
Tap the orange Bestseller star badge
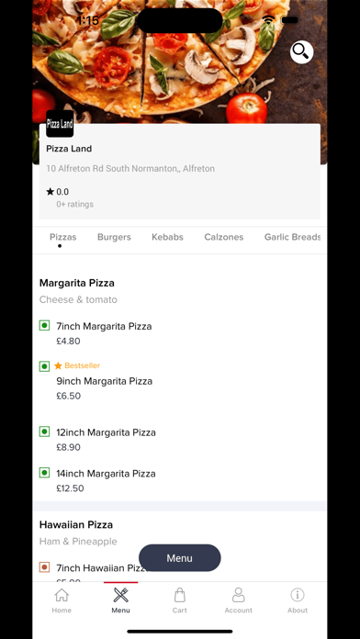58,365
